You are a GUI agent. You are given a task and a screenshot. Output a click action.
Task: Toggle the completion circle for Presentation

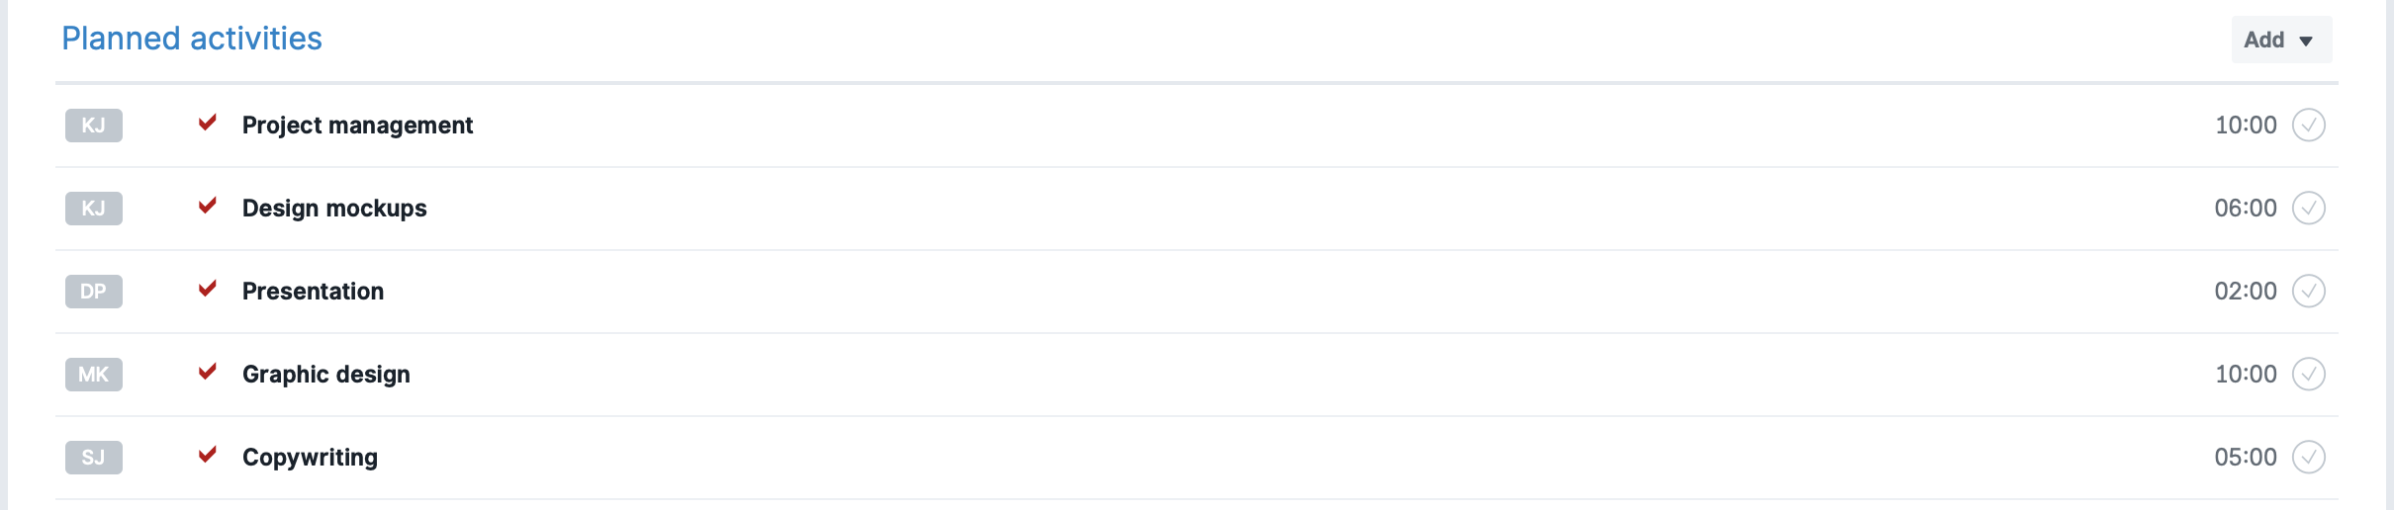click(2309, 292)
